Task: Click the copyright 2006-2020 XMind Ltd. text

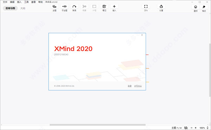Action: [64, 86]
